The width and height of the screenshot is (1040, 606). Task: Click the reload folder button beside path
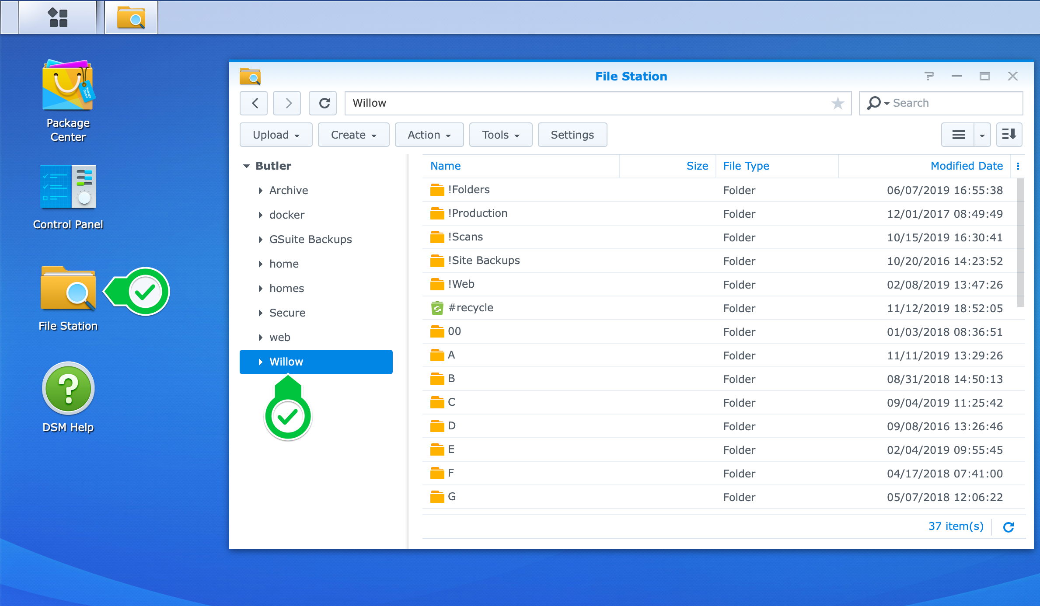[x=324, y=103]
